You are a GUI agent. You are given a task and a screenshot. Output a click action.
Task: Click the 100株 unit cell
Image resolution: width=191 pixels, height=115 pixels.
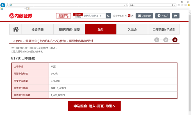point(113,73)
